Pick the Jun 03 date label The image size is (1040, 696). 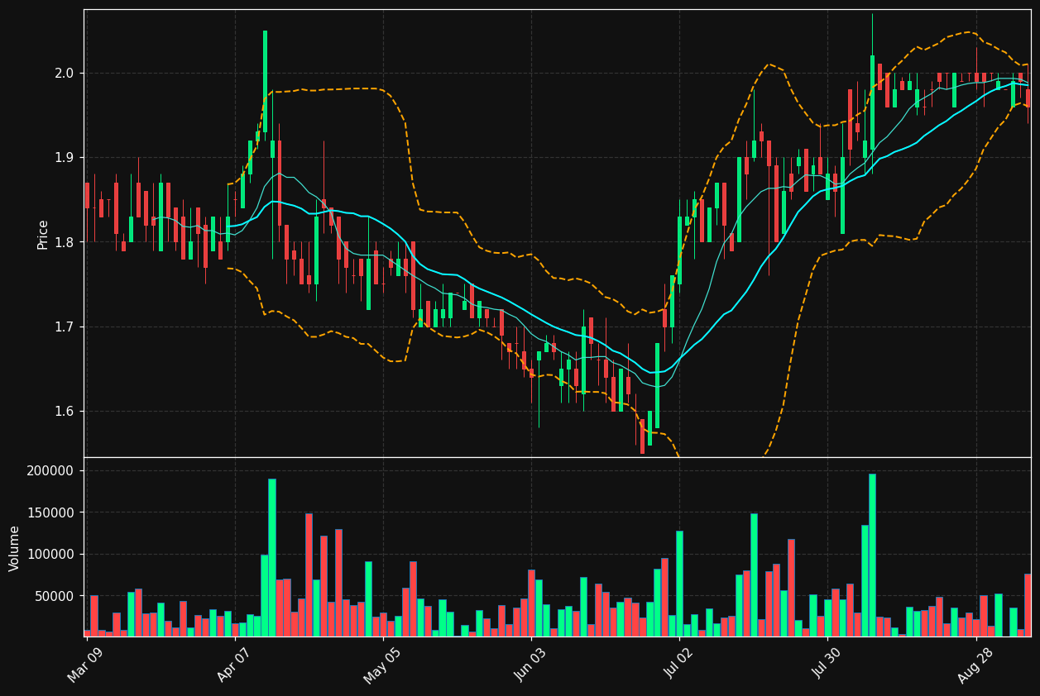click(x=530, y=664)
